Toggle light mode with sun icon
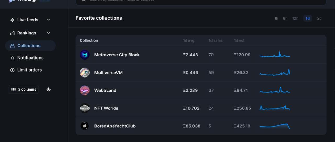Screen dimensions: 335x142 pyautogui.click(x=48, y=89)
